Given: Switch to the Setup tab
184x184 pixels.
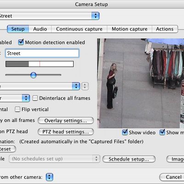Looking at the screenshot, I should [18, 29].
